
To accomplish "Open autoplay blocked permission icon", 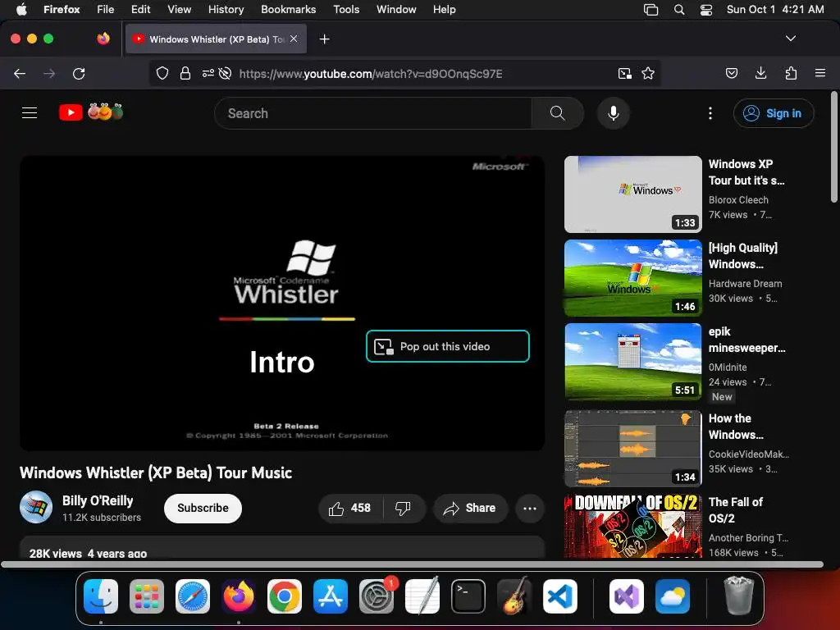I will point(226,73).
